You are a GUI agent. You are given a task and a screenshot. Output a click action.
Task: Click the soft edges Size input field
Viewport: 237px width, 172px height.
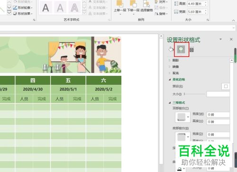(218, 94)
